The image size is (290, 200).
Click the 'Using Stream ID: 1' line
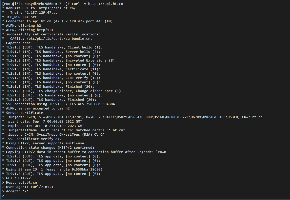click(54, 169)
